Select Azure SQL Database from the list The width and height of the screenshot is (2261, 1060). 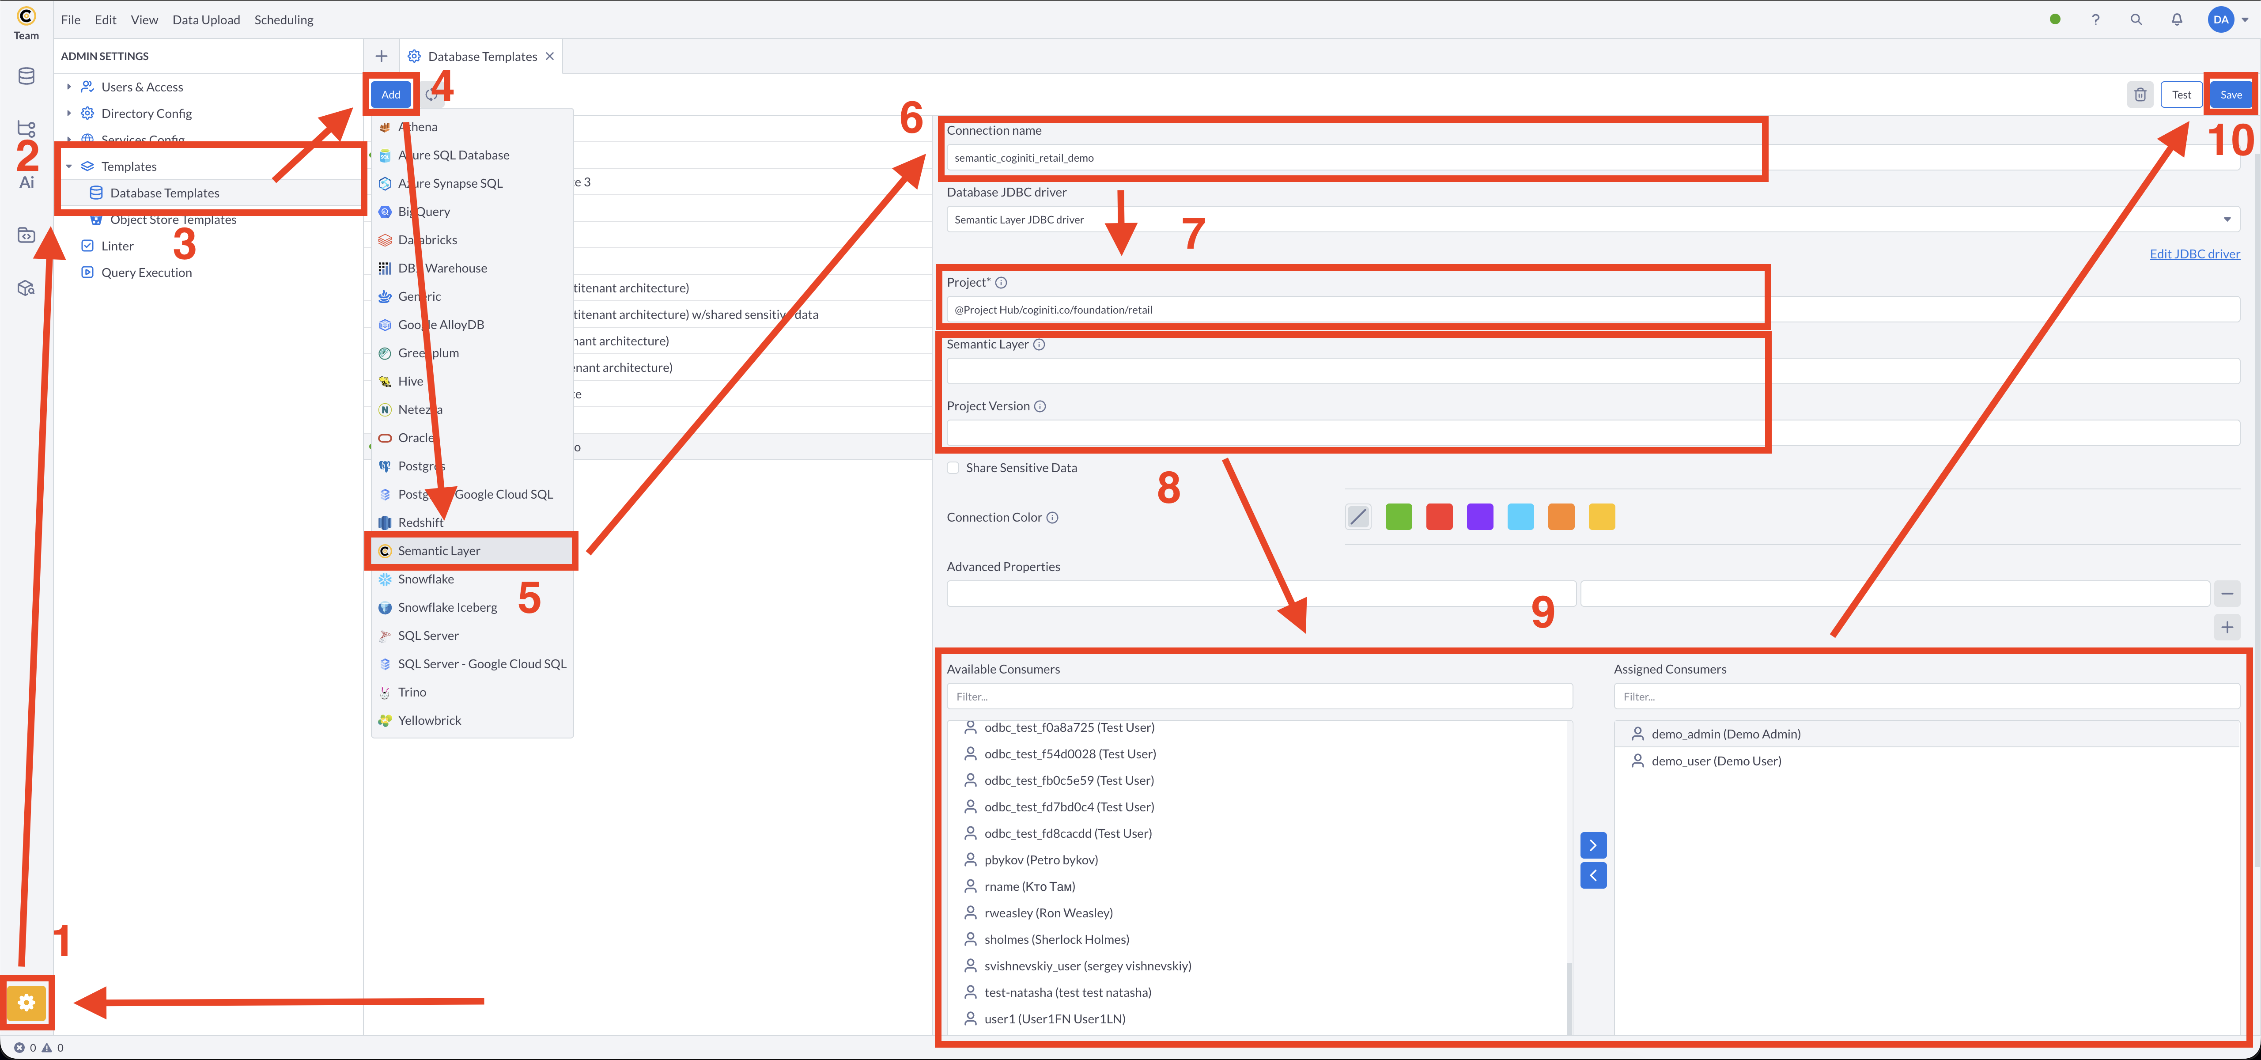(x=472, y=155)
